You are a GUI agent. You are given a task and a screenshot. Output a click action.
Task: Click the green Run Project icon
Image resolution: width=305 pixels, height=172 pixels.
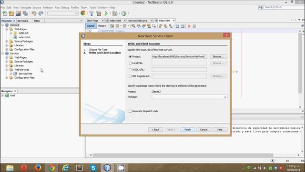point(106,13)
